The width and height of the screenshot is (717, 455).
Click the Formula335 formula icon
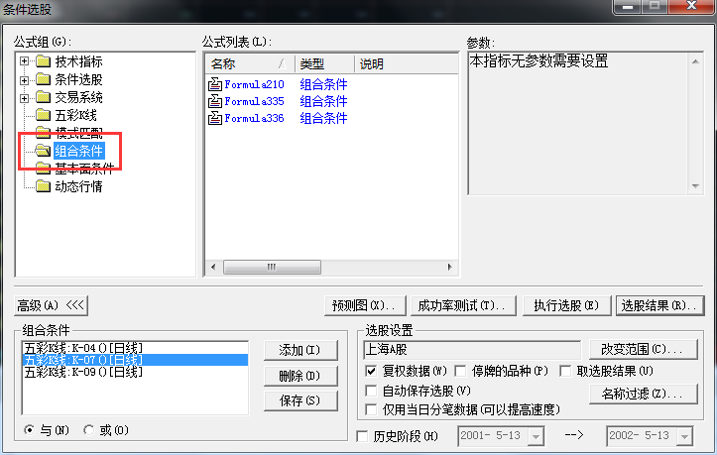tap(215, 101)
